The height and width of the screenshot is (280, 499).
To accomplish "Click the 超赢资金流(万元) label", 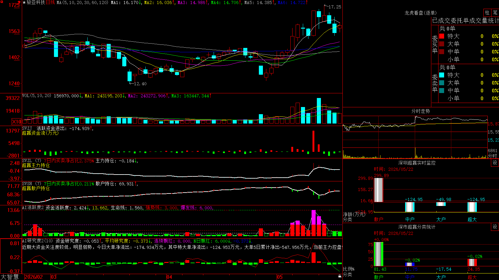I will point(40,133).
